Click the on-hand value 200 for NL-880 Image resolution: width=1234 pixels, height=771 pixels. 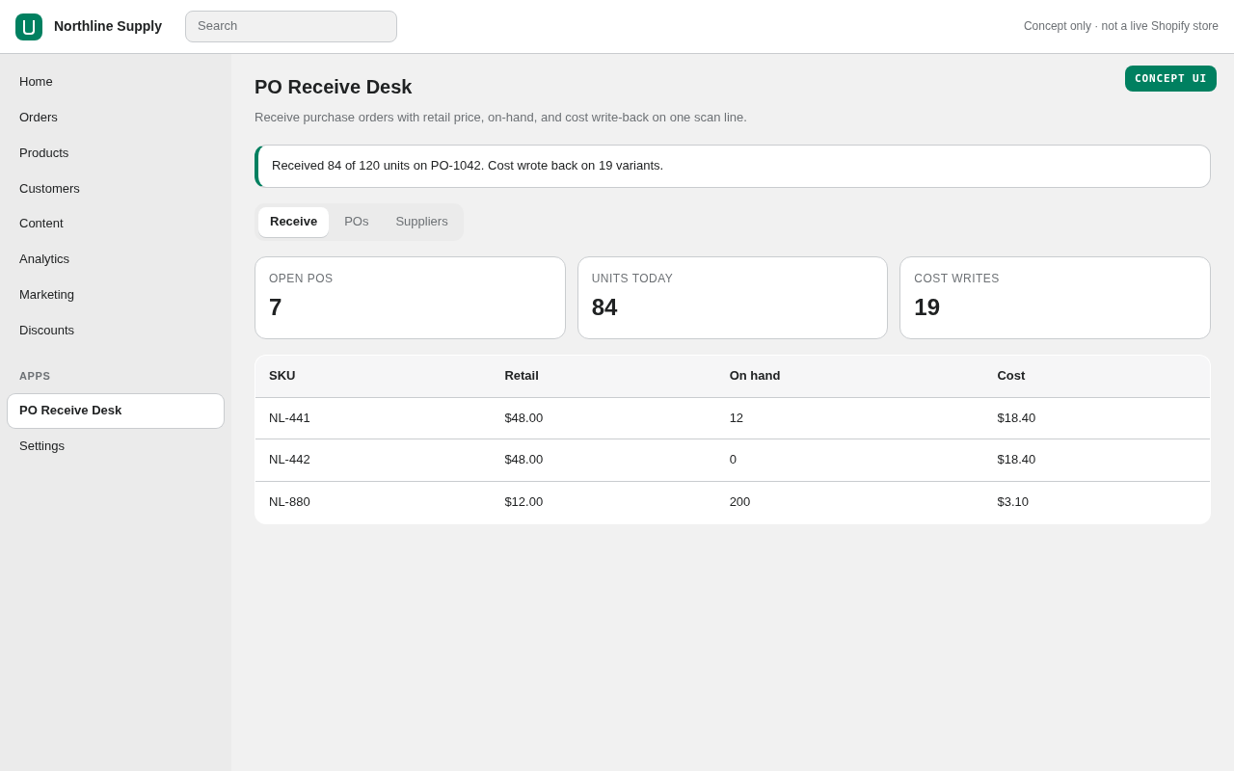point(740,502)
